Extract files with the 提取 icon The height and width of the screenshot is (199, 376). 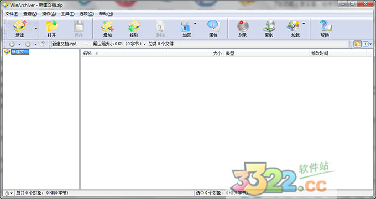(134, 26)
